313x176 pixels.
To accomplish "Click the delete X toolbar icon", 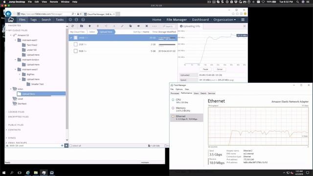I will click(x=147, y=26).
